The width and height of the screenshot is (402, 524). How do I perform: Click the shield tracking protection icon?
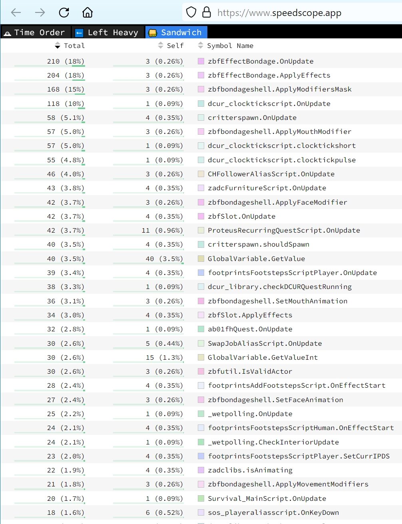click(191, 12)
